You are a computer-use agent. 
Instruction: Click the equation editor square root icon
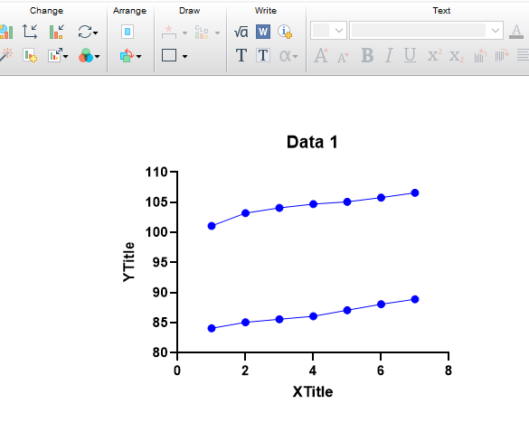coord(241,32)
